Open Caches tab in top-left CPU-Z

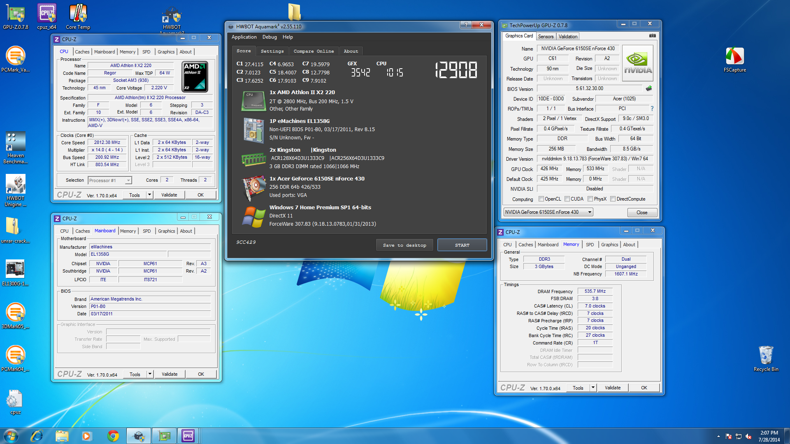[x=82, y=52]
